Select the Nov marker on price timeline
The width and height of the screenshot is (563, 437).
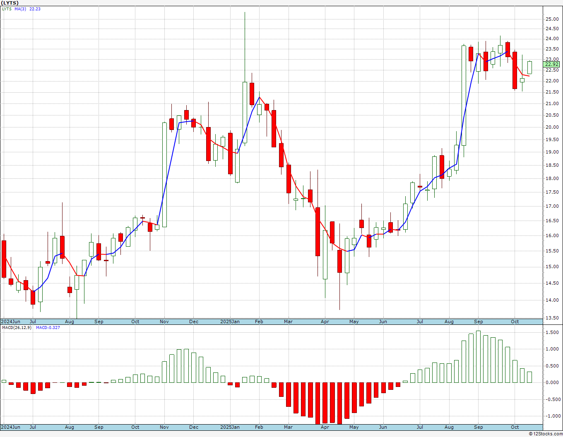click(164, 322)
